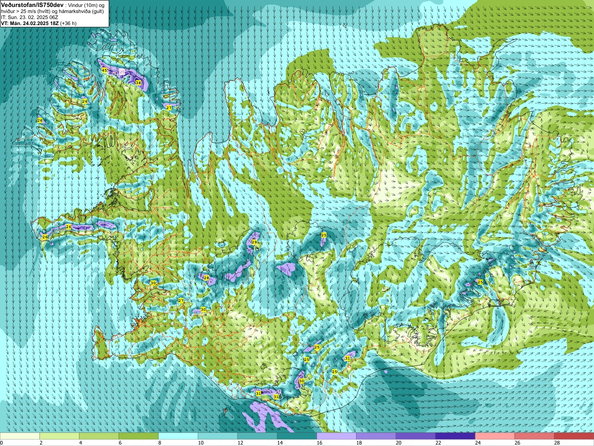Select the 'IT: Sun. 23. 02. 2025 06Z' line
The image size is (594, 446).
coord(29,17)
